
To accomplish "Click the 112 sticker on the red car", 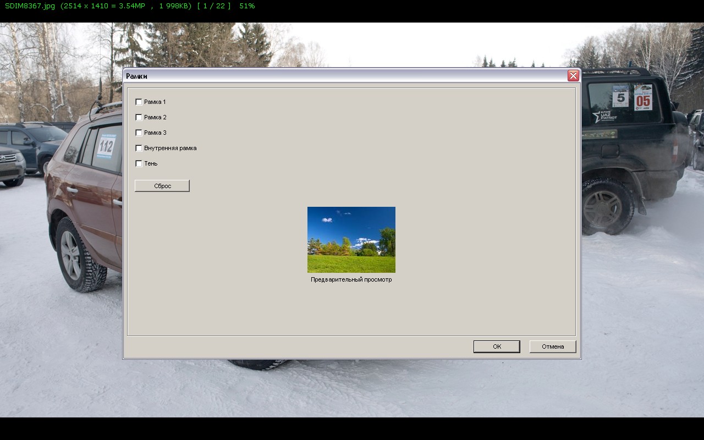I will coord(106,146).
